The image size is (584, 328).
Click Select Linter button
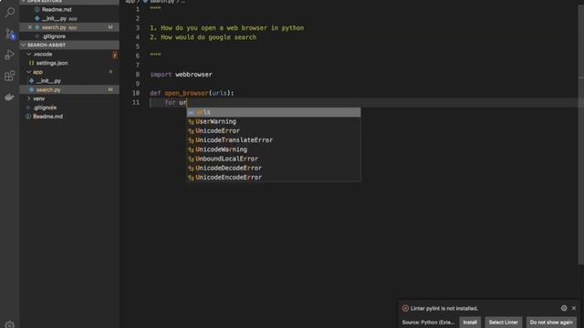(503, 323)
